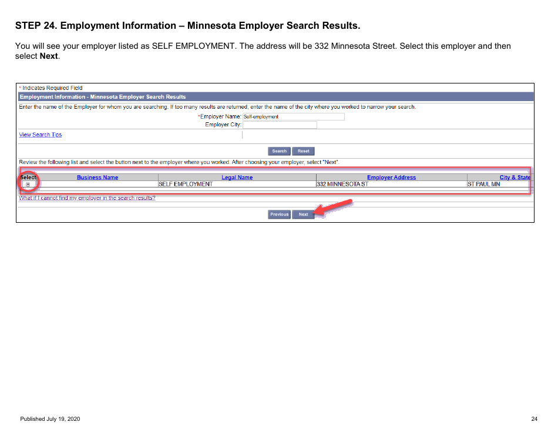The width and height of the screenshot is (558, 432).
Task: Click the Search button
Action: (x=278, y=151)
